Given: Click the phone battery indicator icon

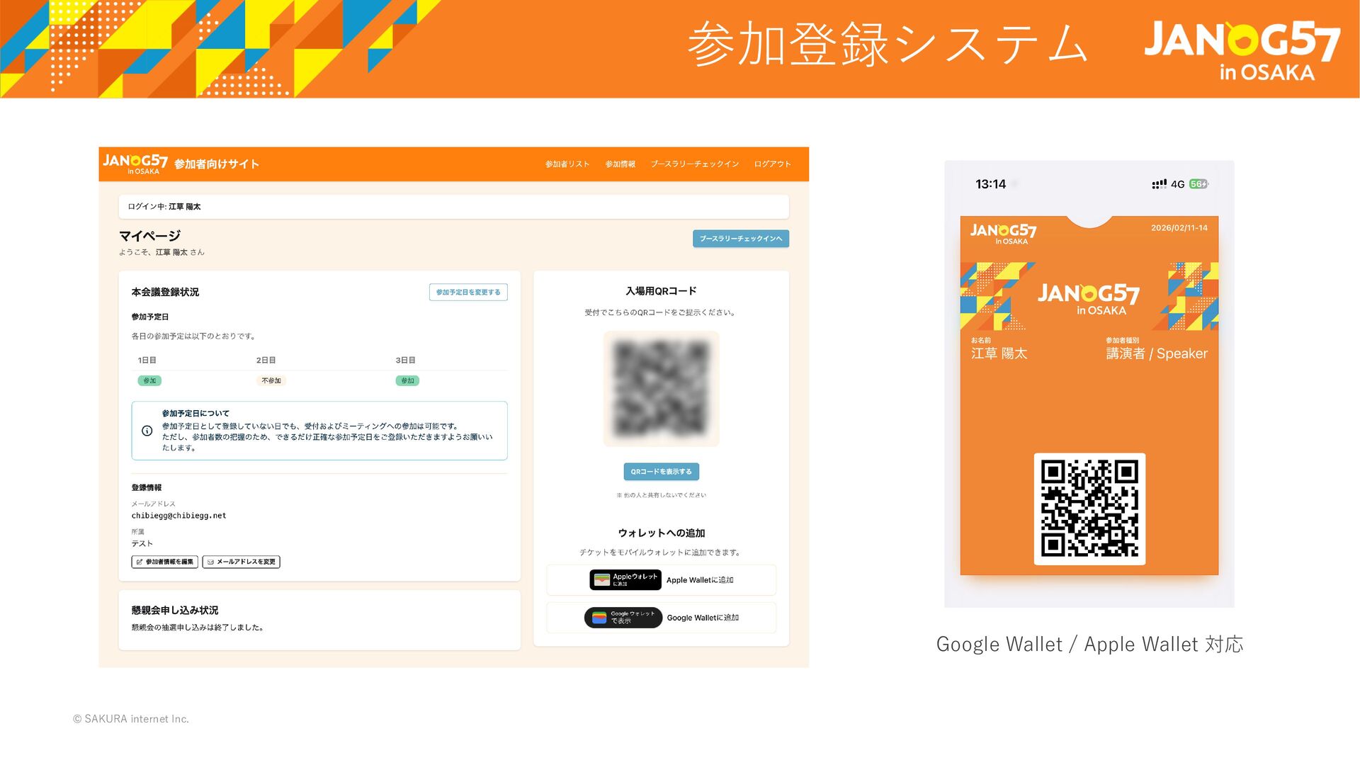Looking at the screenshot, I should (x=1198, y=184).
